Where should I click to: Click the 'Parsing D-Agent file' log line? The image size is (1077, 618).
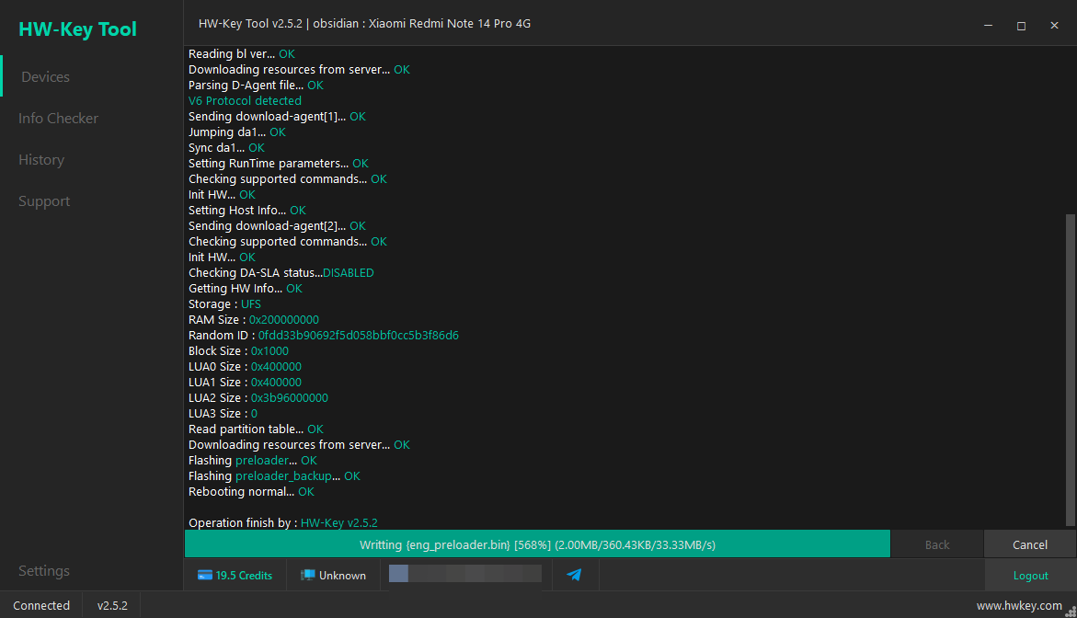point(256,86)
